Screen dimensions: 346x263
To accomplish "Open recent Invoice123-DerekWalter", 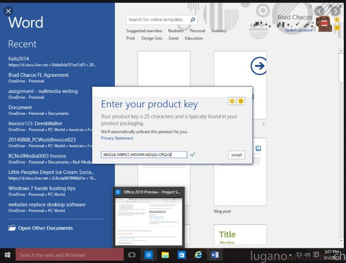I will click(50, 126).
